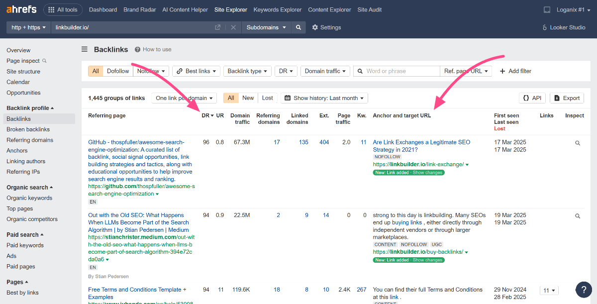Open the help question mark bubble
The image size is (597, 304).
pyautogui.click(x=583, y=290)
